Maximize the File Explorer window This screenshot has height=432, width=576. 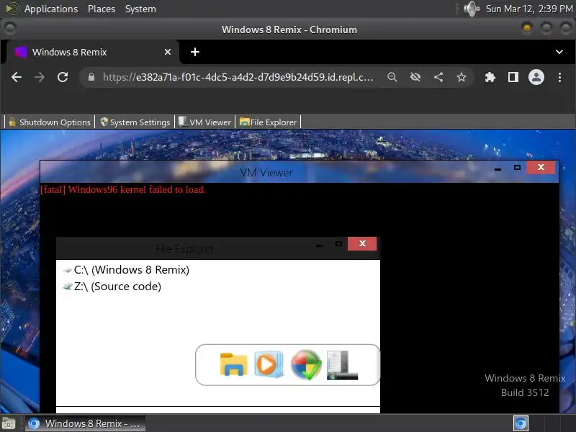click(x=338, y=243)
